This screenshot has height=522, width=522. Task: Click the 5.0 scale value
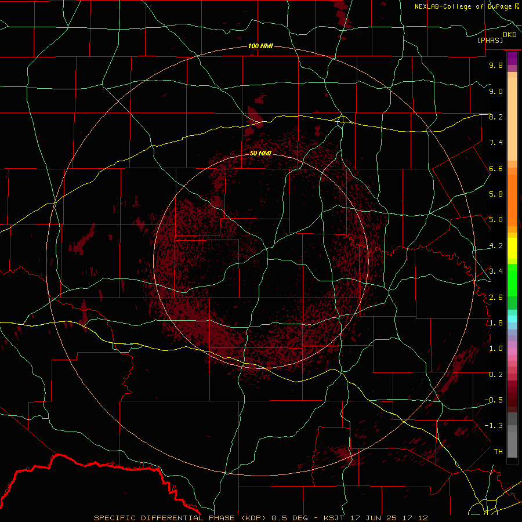(x=496, y=220)
